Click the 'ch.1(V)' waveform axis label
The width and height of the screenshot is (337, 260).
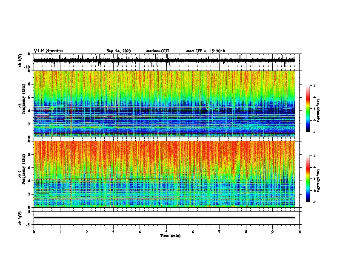pos(20,60)
